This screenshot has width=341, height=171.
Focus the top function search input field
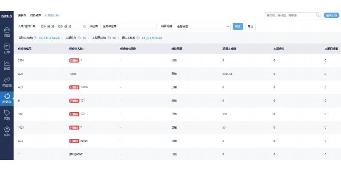tap(290, 15)
